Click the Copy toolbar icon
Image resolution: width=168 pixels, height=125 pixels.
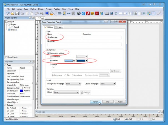tap(27, 14)
